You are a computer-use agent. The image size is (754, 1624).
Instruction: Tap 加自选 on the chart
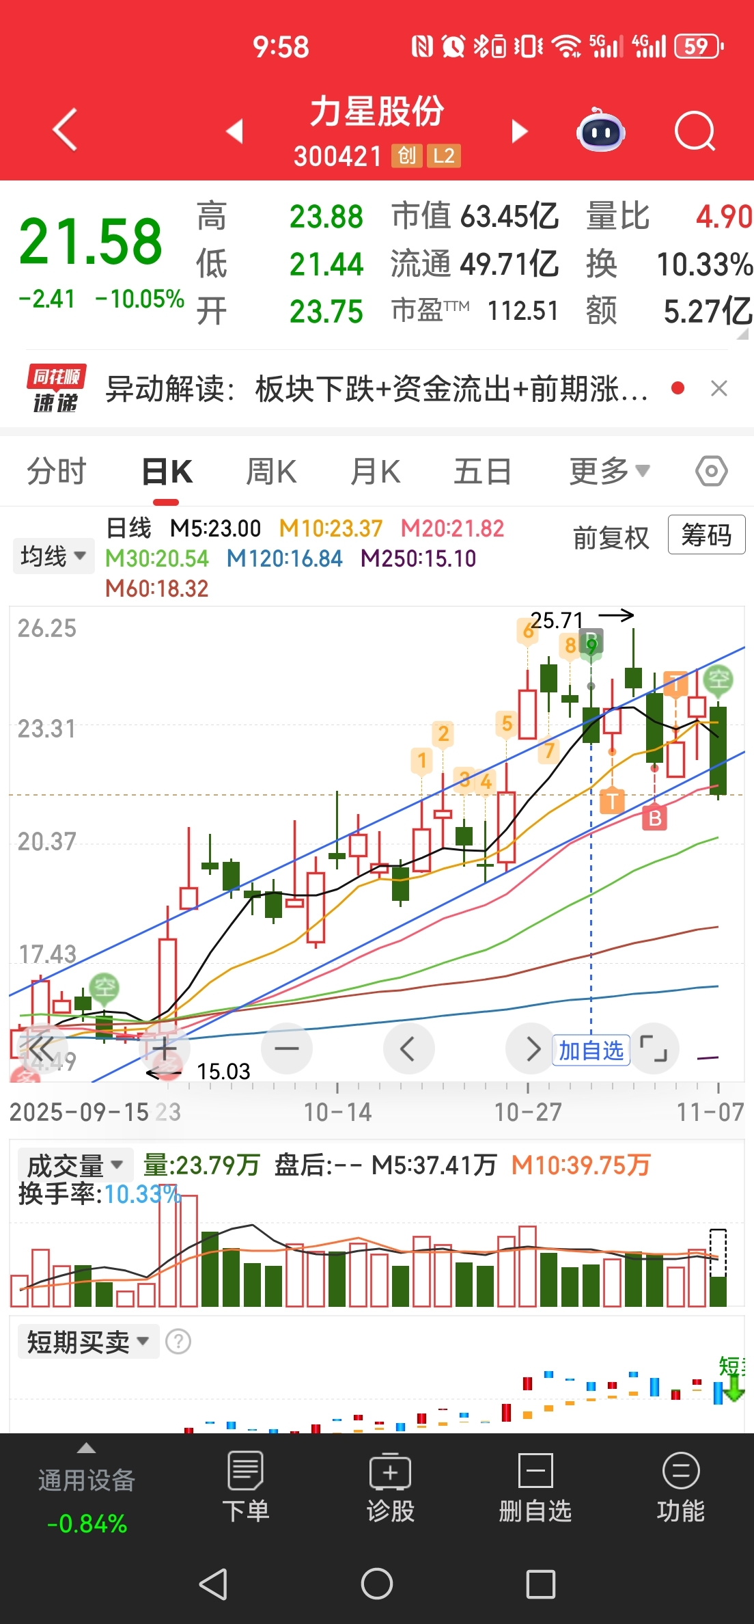pos(591,1050)
